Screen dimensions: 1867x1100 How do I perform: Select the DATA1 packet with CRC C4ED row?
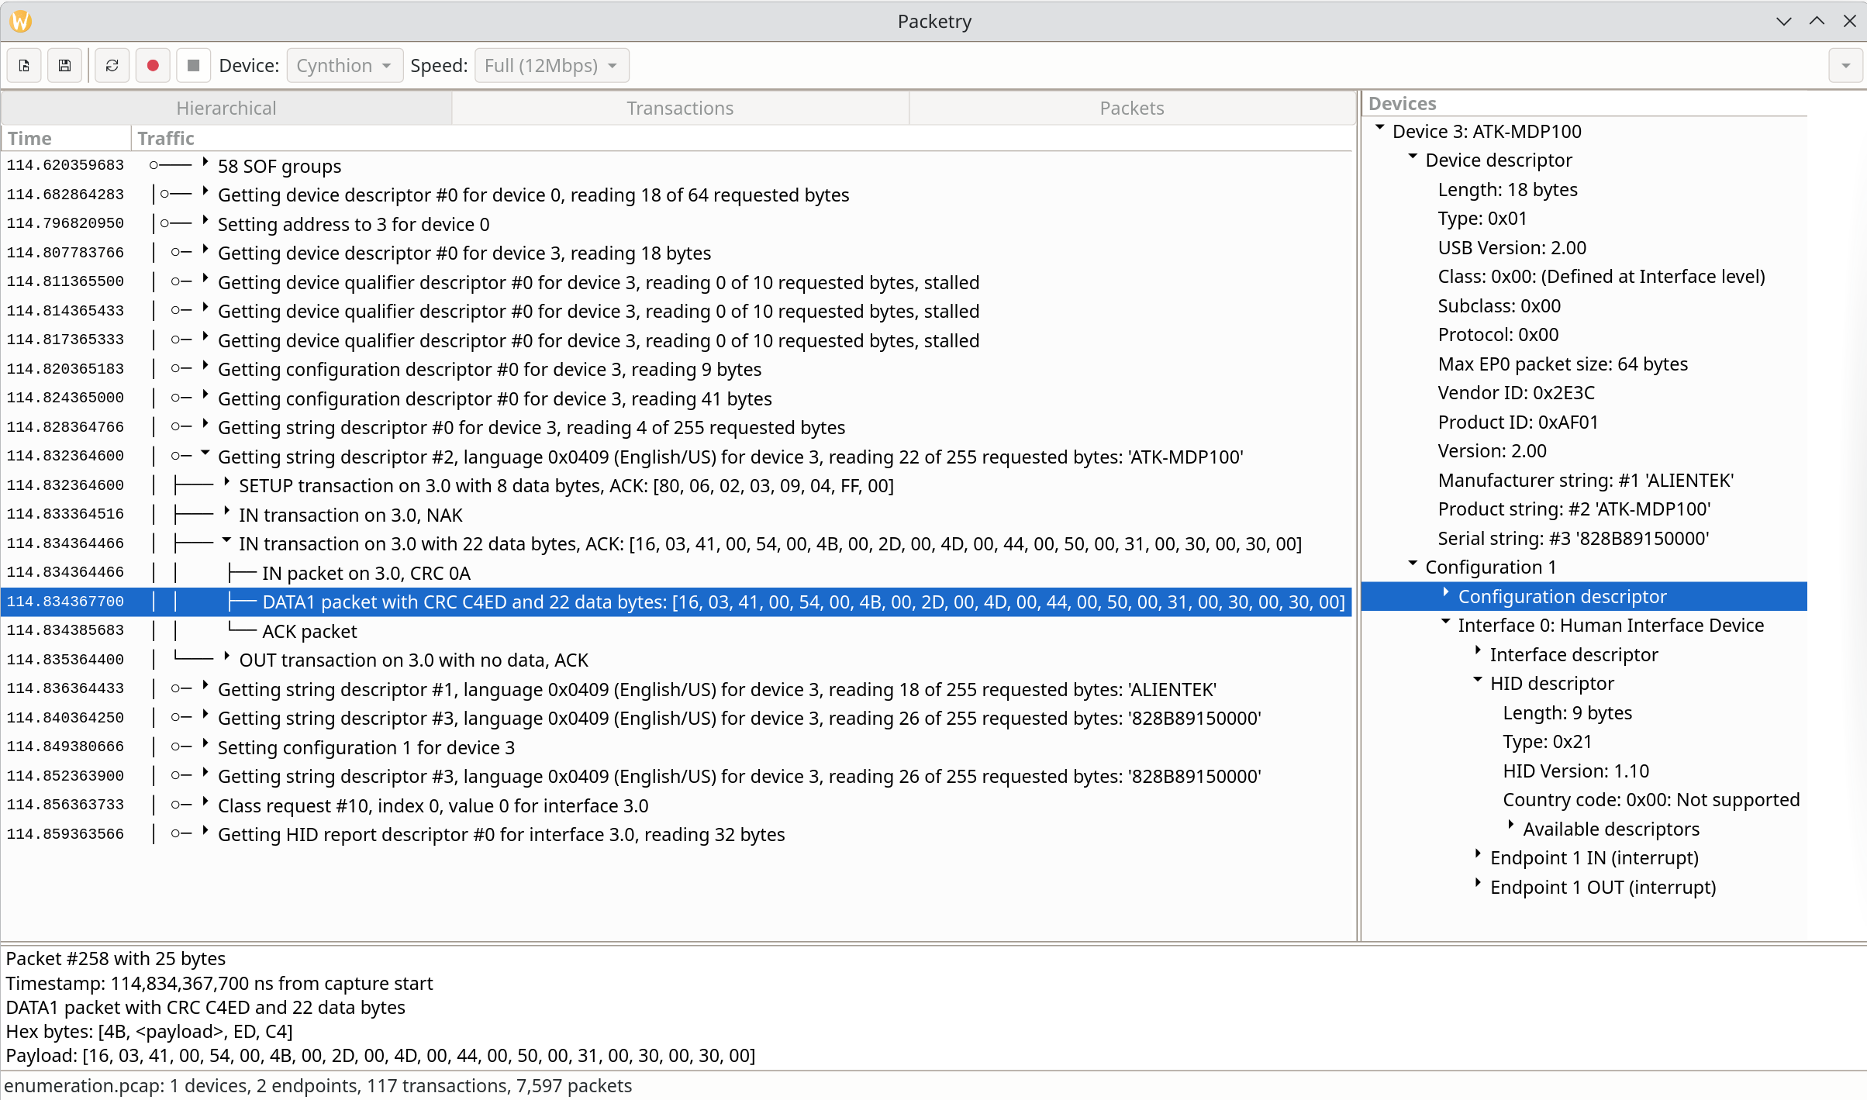(x=676, y=602)
